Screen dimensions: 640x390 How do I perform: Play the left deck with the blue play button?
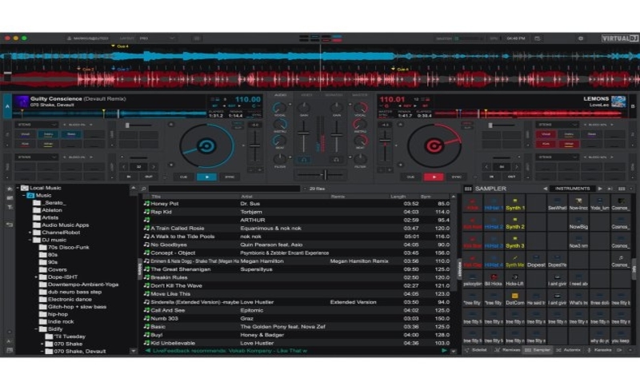[x=206, y=177]
